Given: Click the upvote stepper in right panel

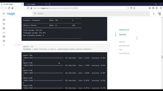Looking at the screenshot, I should [137, 38].
